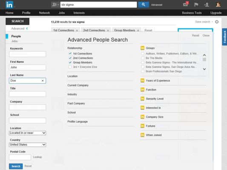Open the search settings gear icon
Image resolution: width=227 pixels, height=170 pixels.
(217, 22)
